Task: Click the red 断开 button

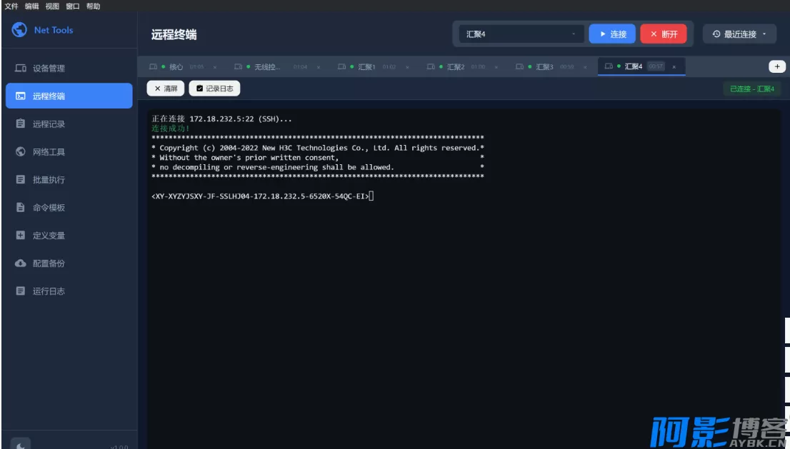Action: (x=663, y=34)
